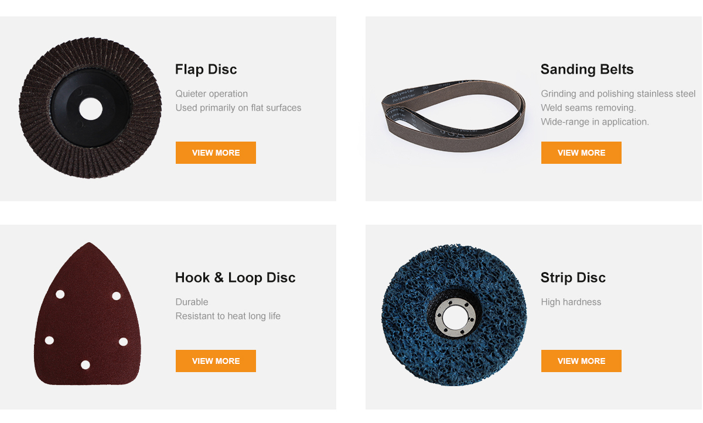
Task: Click the blue strip disc product image
Action: pos(454,315)
